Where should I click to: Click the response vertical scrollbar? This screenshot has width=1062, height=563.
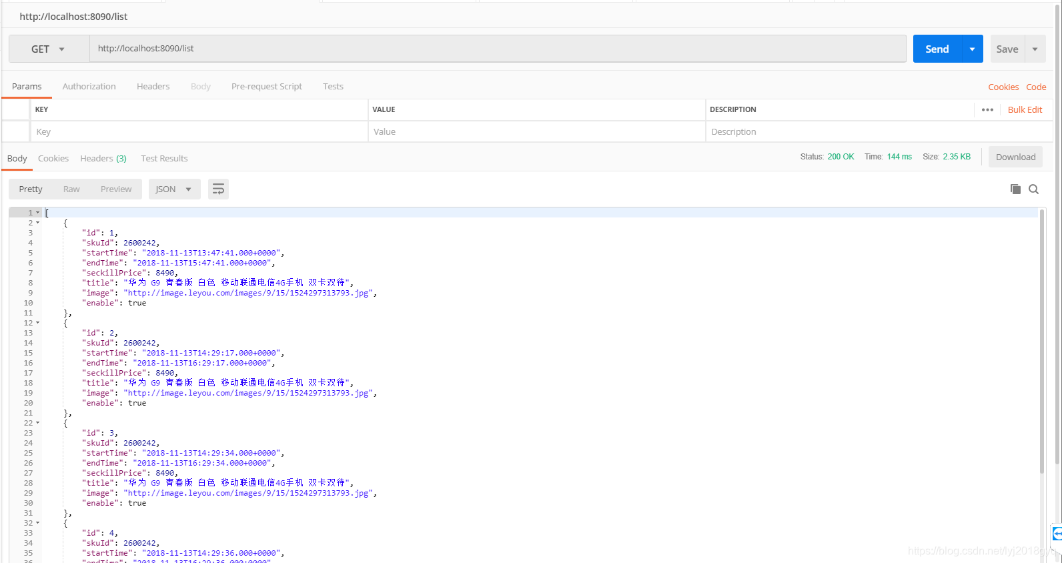[x=1042, y=340]
